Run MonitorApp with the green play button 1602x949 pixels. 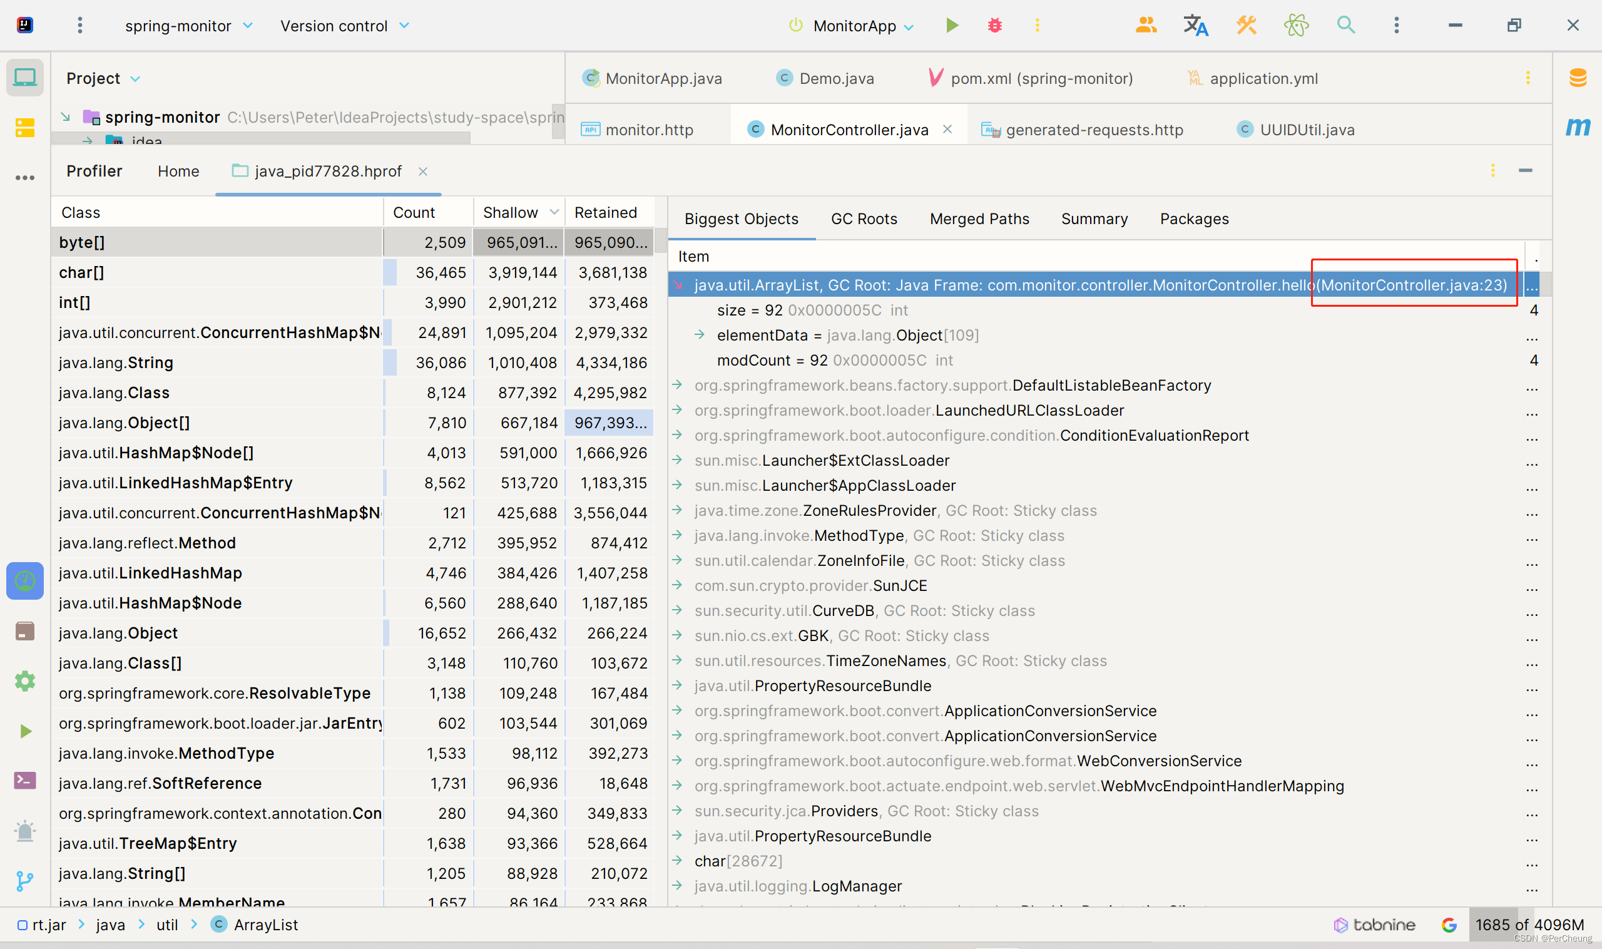tap(951, 26)
